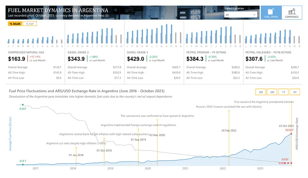Set chart range to 5Y
This screenshot has width=308, height=178.
pyautogui.click(x=295, y=92)
